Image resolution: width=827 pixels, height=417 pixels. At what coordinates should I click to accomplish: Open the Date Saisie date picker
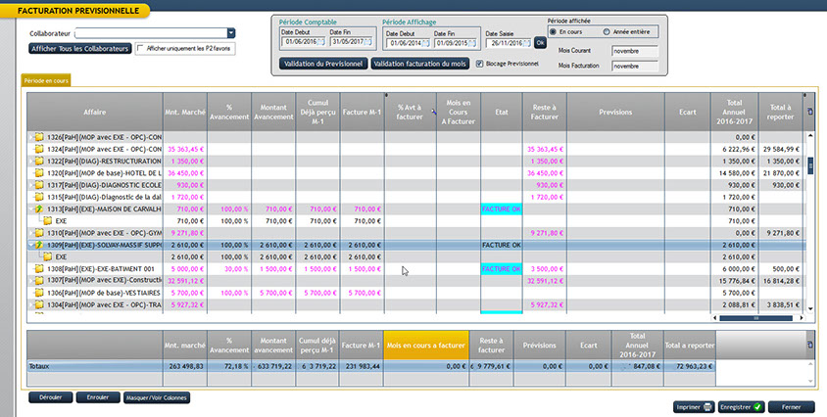coord(526,42)
